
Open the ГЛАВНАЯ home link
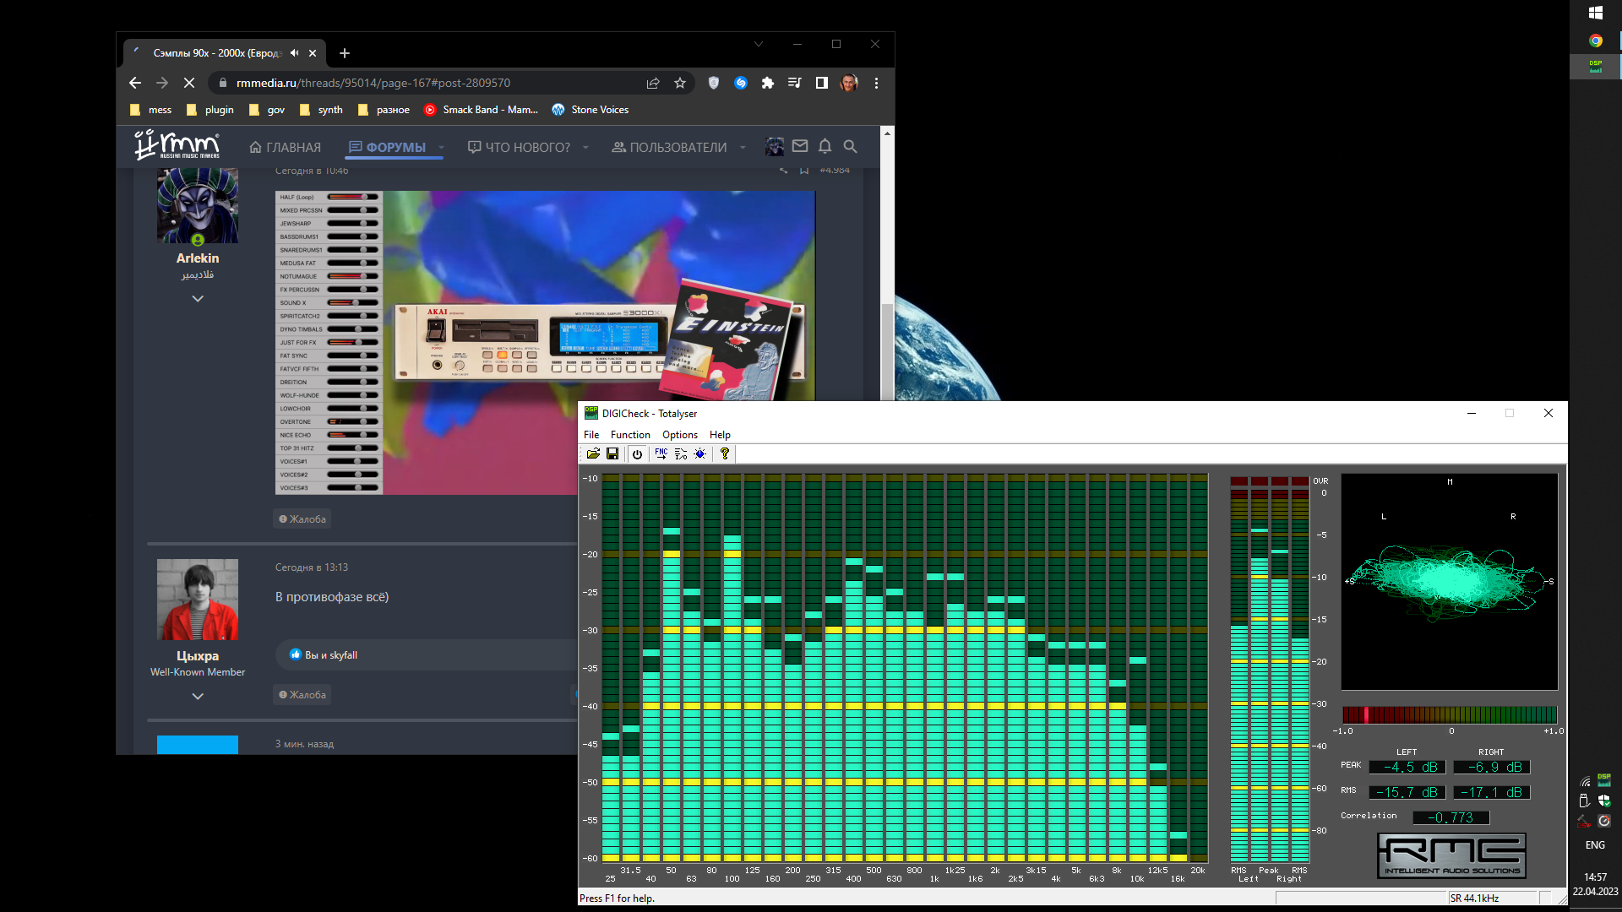(286, 147)
